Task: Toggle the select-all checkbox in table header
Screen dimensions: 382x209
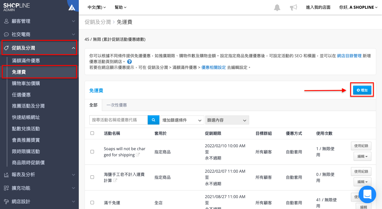Action: [92, 133]
